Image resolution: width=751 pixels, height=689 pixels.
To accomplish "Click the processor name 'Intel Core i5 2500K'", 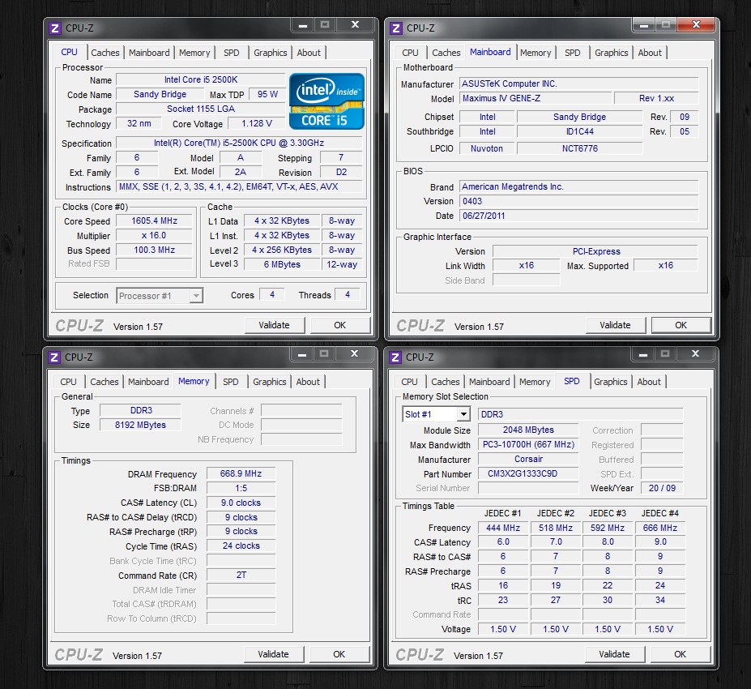I will 201,79.
